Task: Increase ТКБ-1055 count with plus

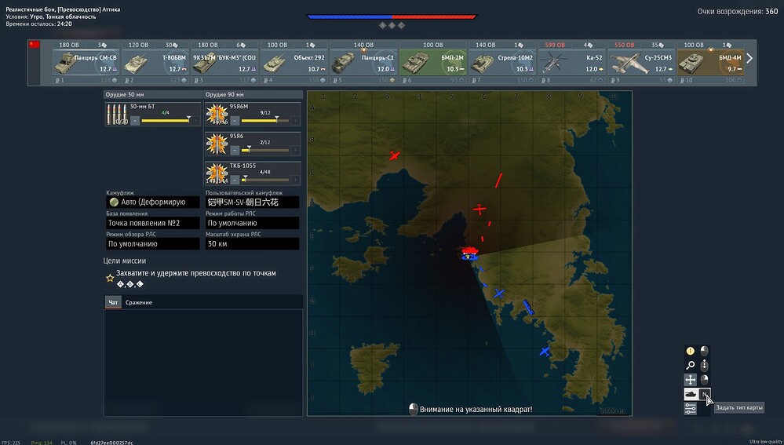Action: (296, 180)
